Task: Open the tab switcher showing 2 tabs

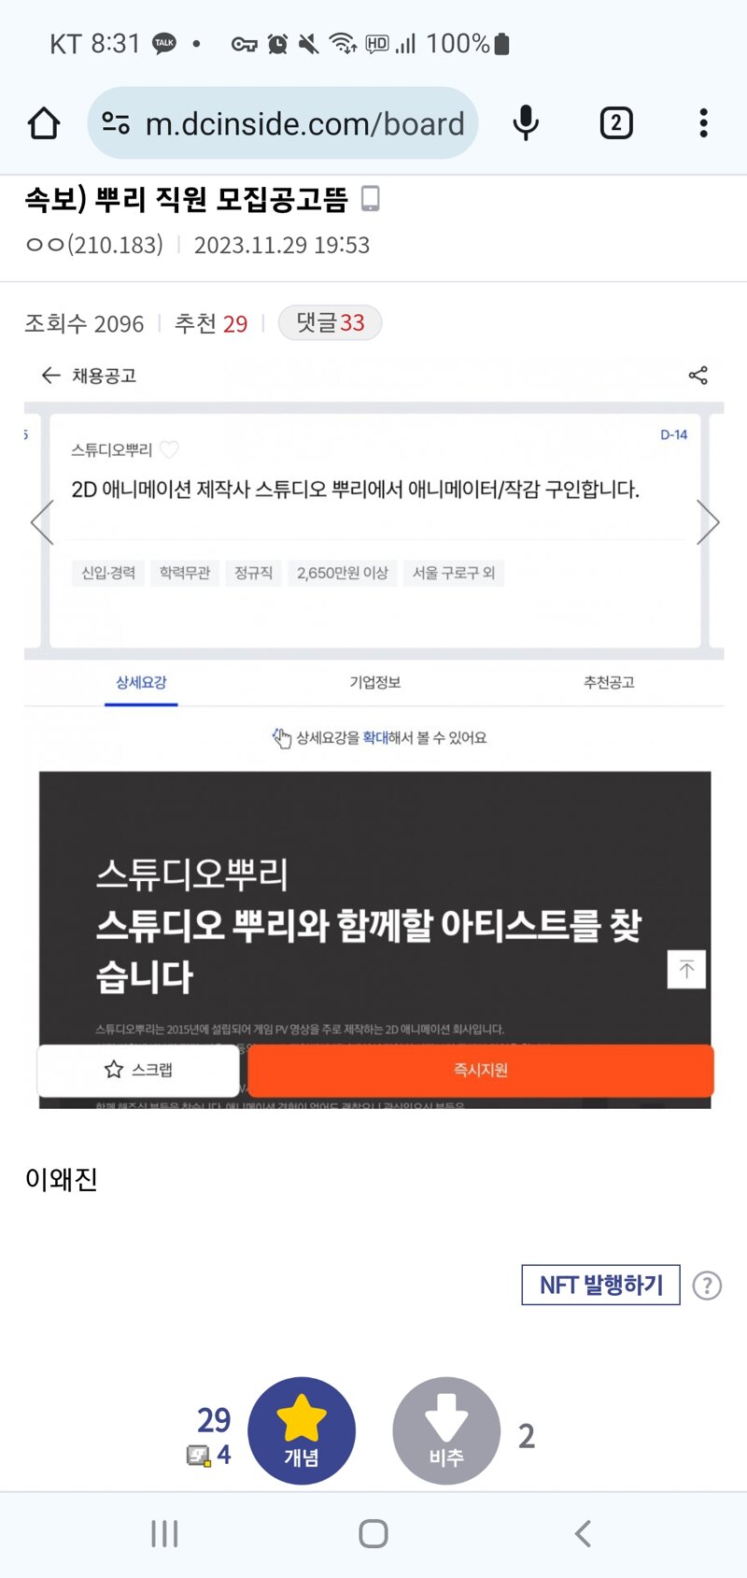Action: coord(615,123)
